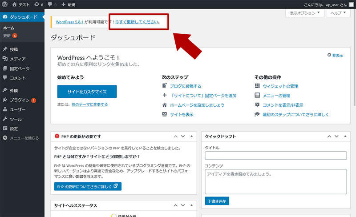Dismiss welcome panel with 非表示
Screen dimensions: 356x217
tap(336, 55)
